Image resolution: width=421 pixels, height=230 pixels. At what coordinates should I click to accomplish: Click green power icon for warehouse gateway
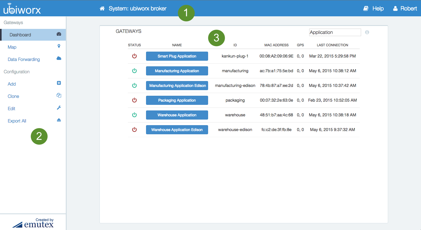(x=135, y=115)
